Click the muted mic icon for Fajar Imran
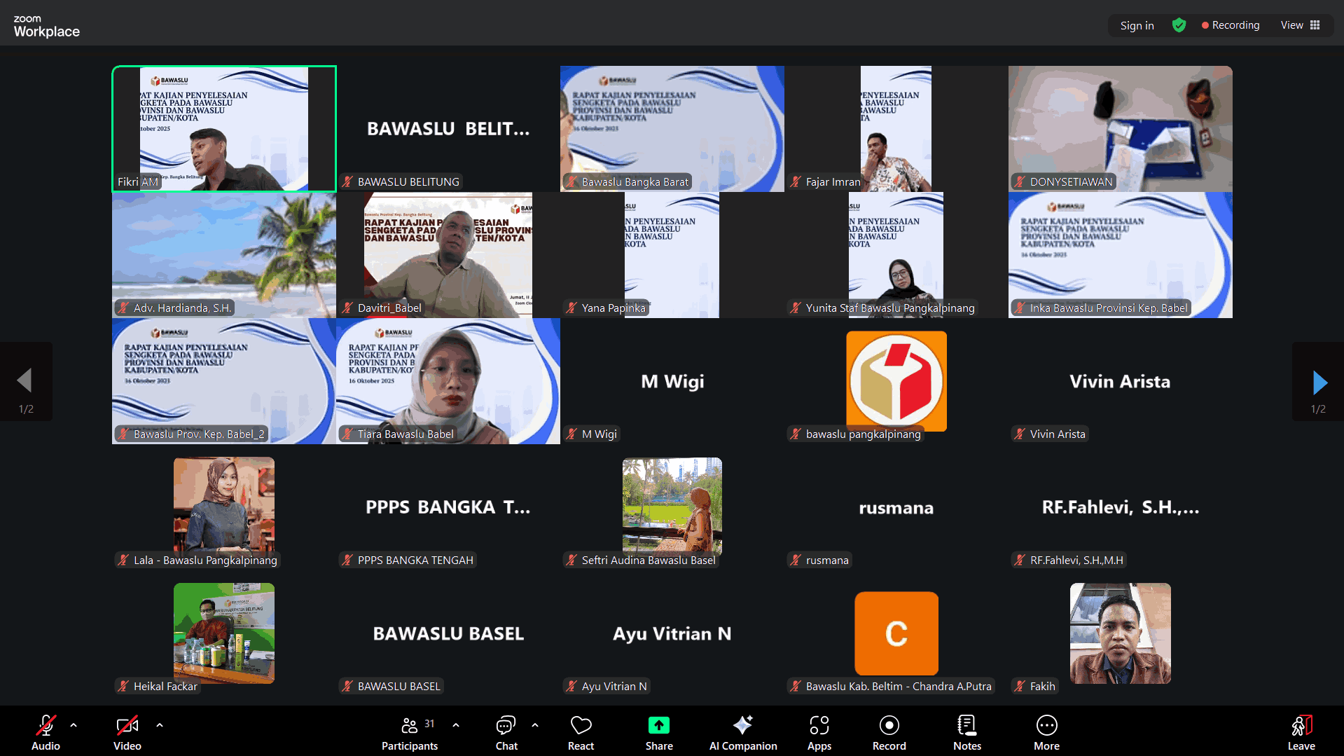The width and height of the screenshot is (1344, 756). (796, 182)
